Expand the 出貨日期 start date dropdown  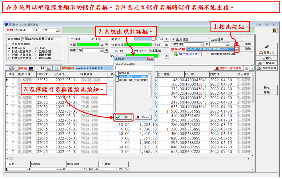tap(202, 44)
